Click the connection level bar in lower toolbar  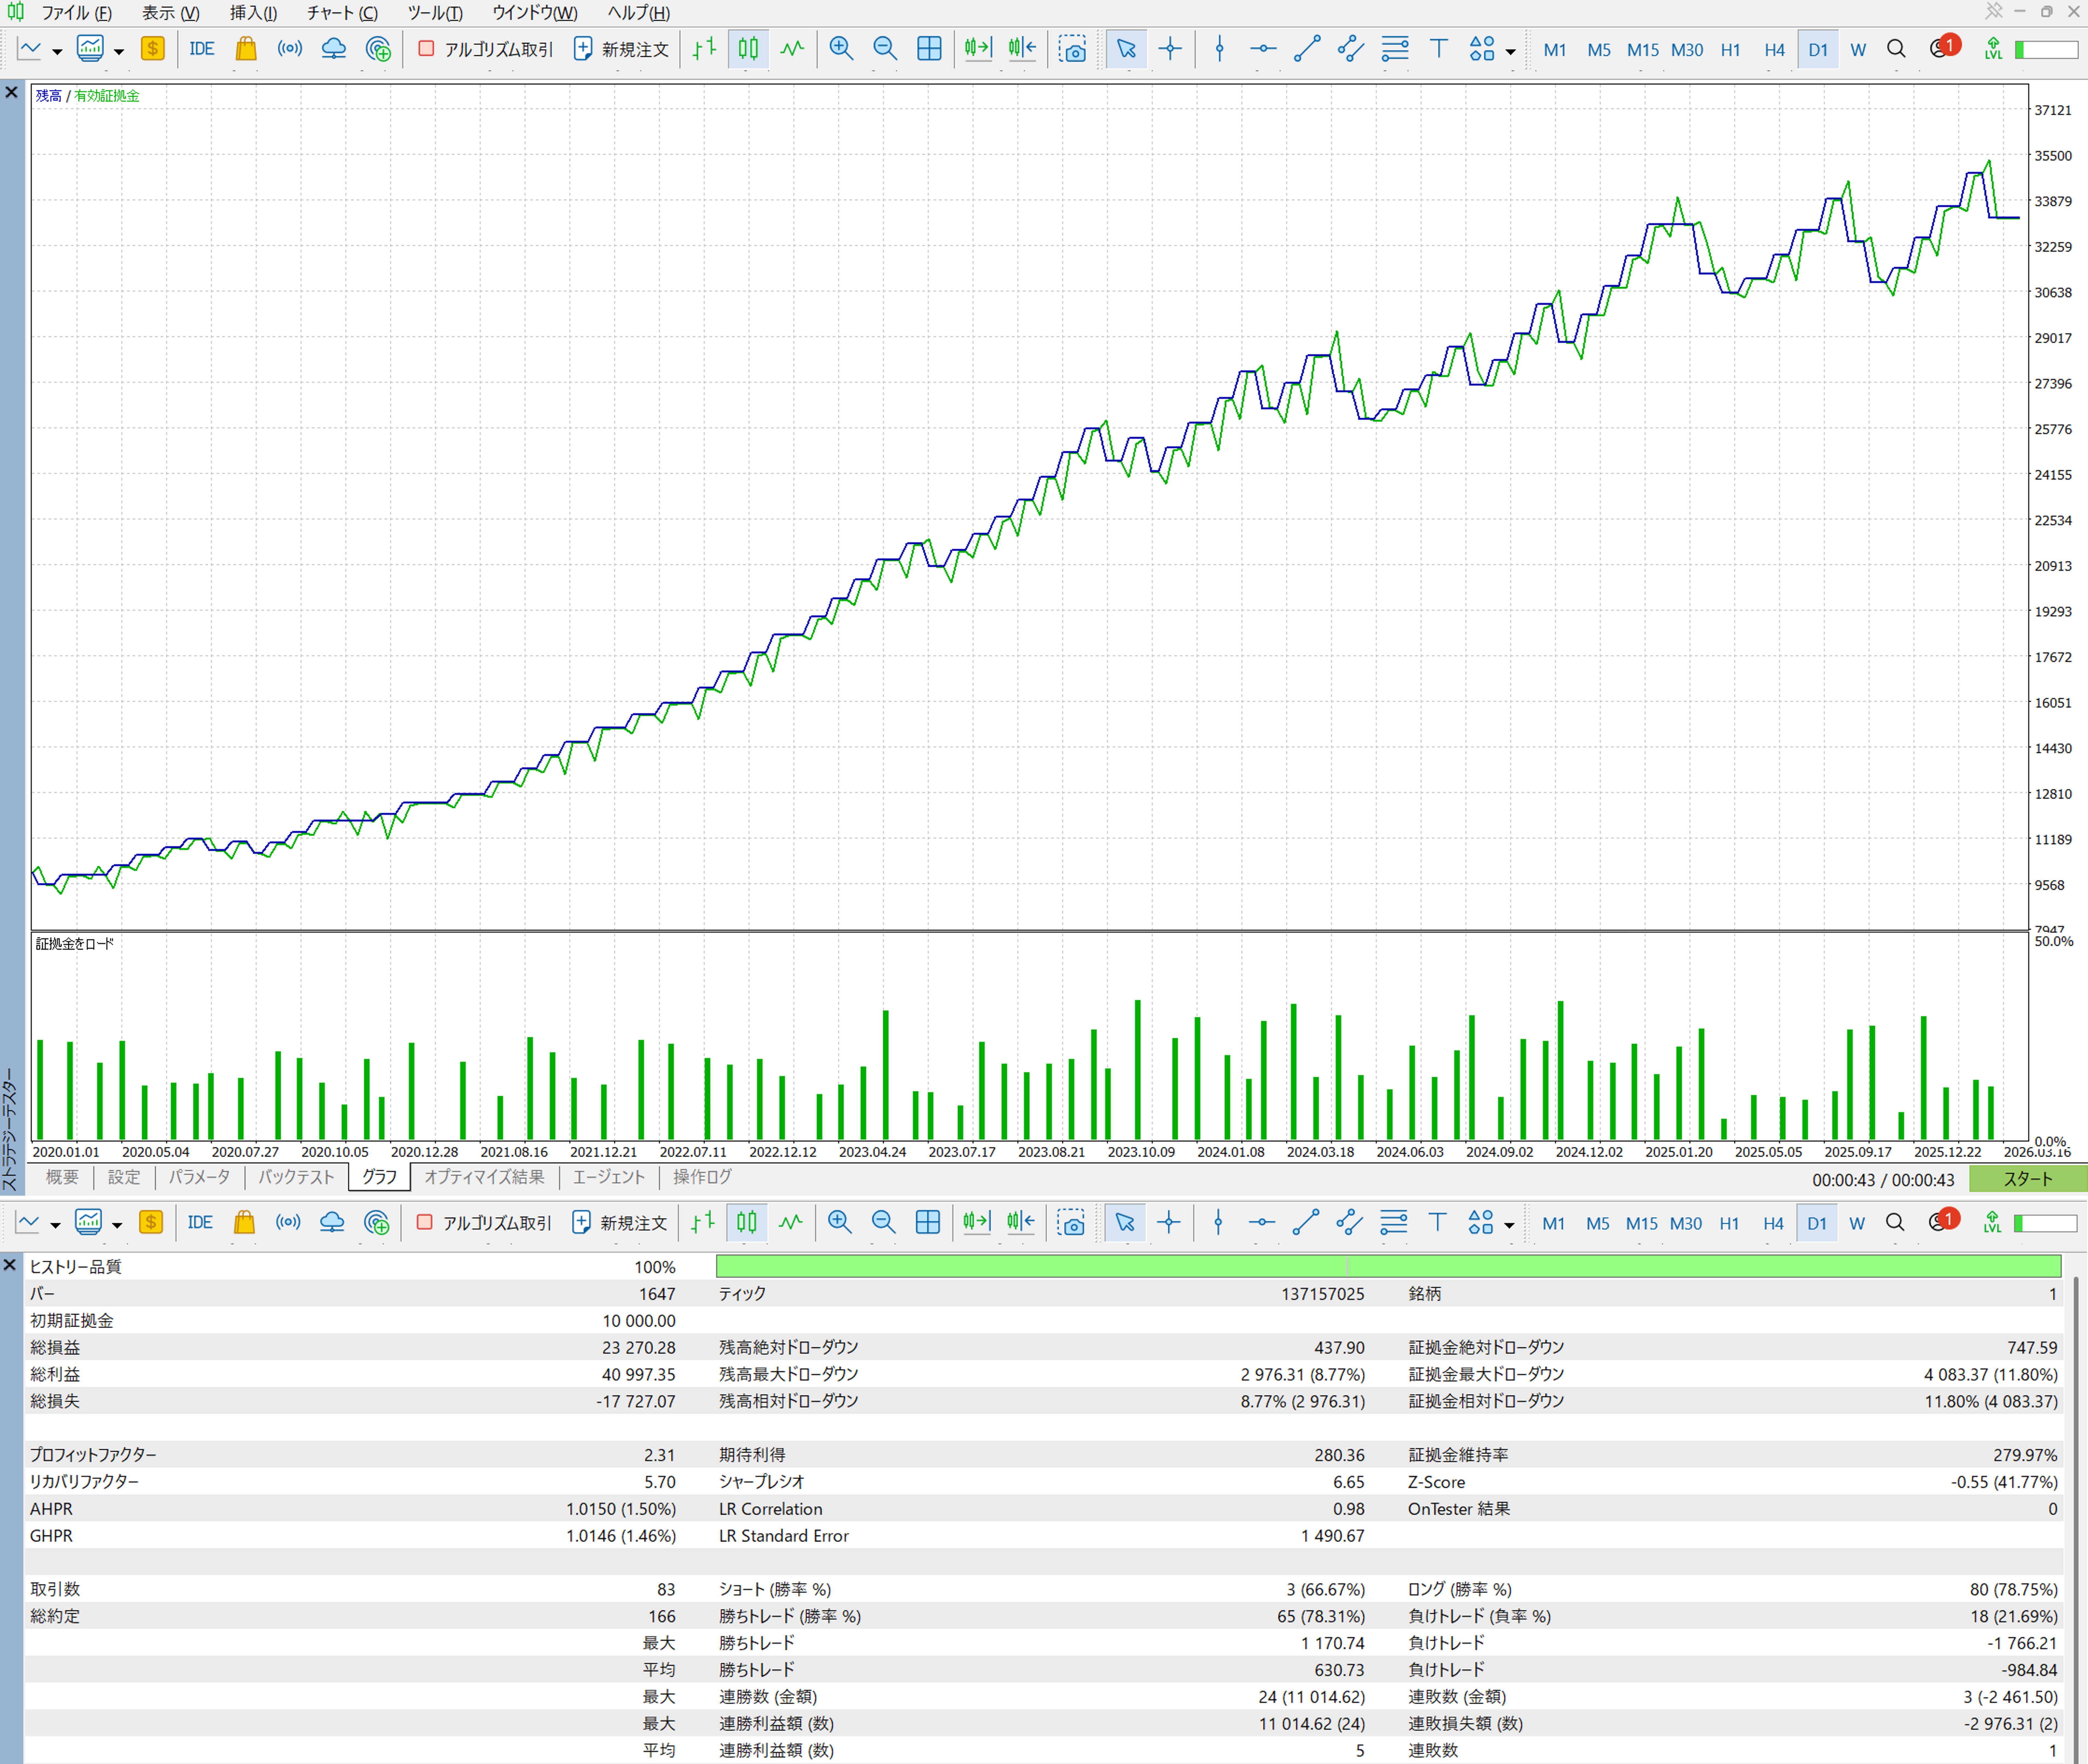[2045, 1223]
